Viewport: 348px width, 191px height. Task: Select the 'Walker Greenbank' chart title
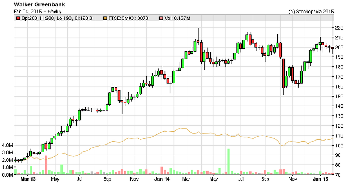click(39, 5)
